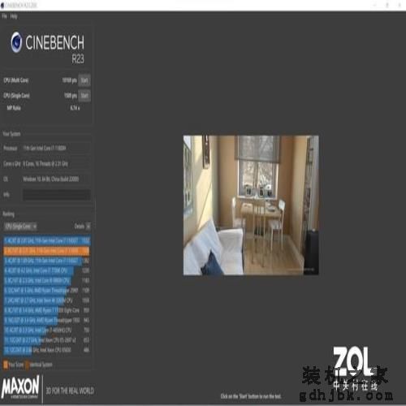Select the Xeon X5650 last ranking row
406x406 pixels.
[x=46, y=350]
